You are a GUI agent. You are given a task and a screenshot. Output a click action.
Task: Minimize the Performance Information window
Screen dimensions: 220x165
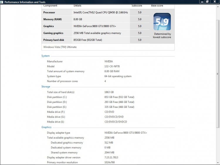(x=202, y=2)
